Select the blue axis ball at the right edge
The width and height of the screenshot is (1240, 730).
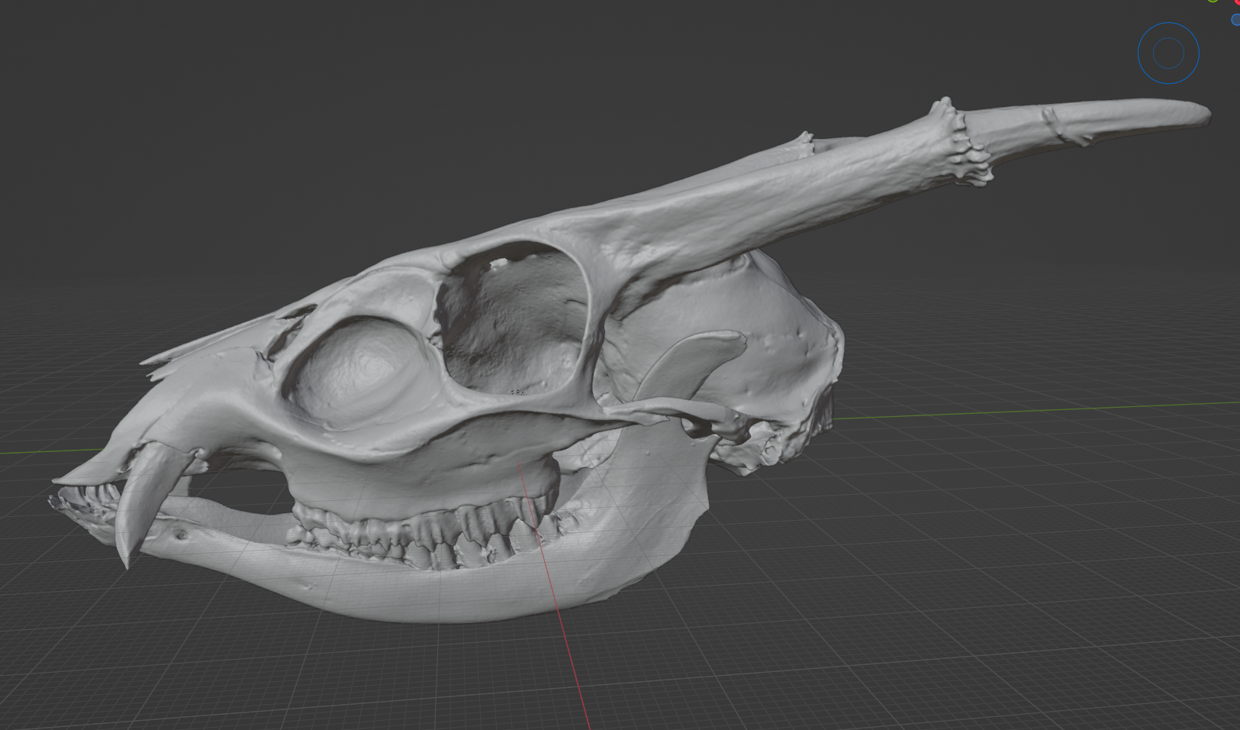coord(1236,20)
